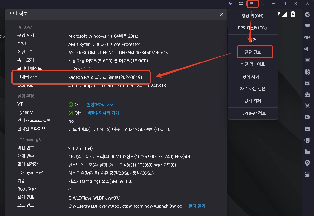Screen dimensions: 314x216
Task: Click the Radeon RX550/550 Series(20240819) value
Action: click(x=105, y=77)
